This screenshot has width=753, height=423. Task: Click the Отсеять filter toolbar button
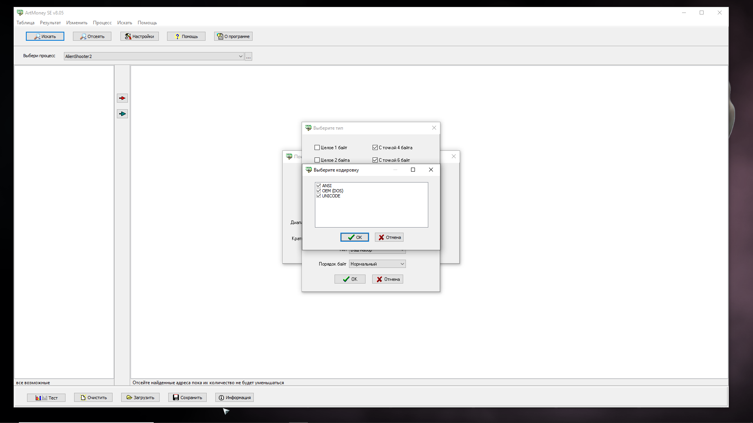click(x=92, y=36)
